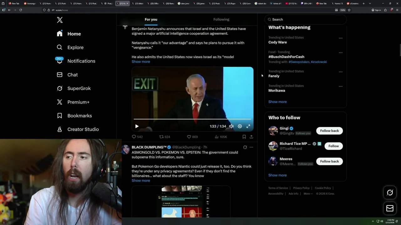401x225 pixels.
Task: Follow back Gingi
Action: click(329, 131)
